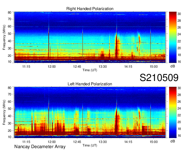Click the 60 MHz tick of Right Handed plot

tap(9, 26)
